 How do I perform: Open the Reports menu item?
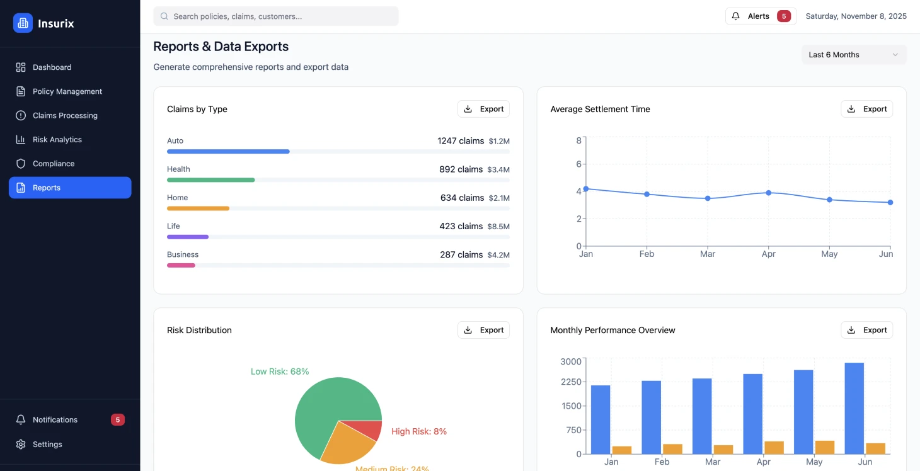coord(70,188)
